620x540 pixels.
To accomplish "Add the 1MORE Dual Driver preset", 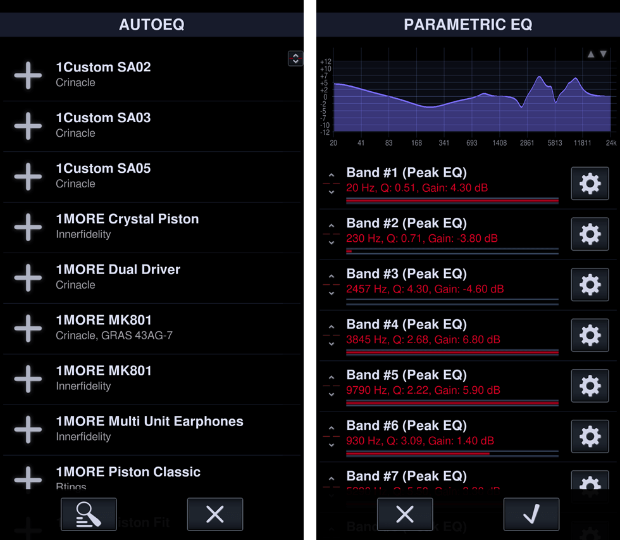I will [28, 278].
